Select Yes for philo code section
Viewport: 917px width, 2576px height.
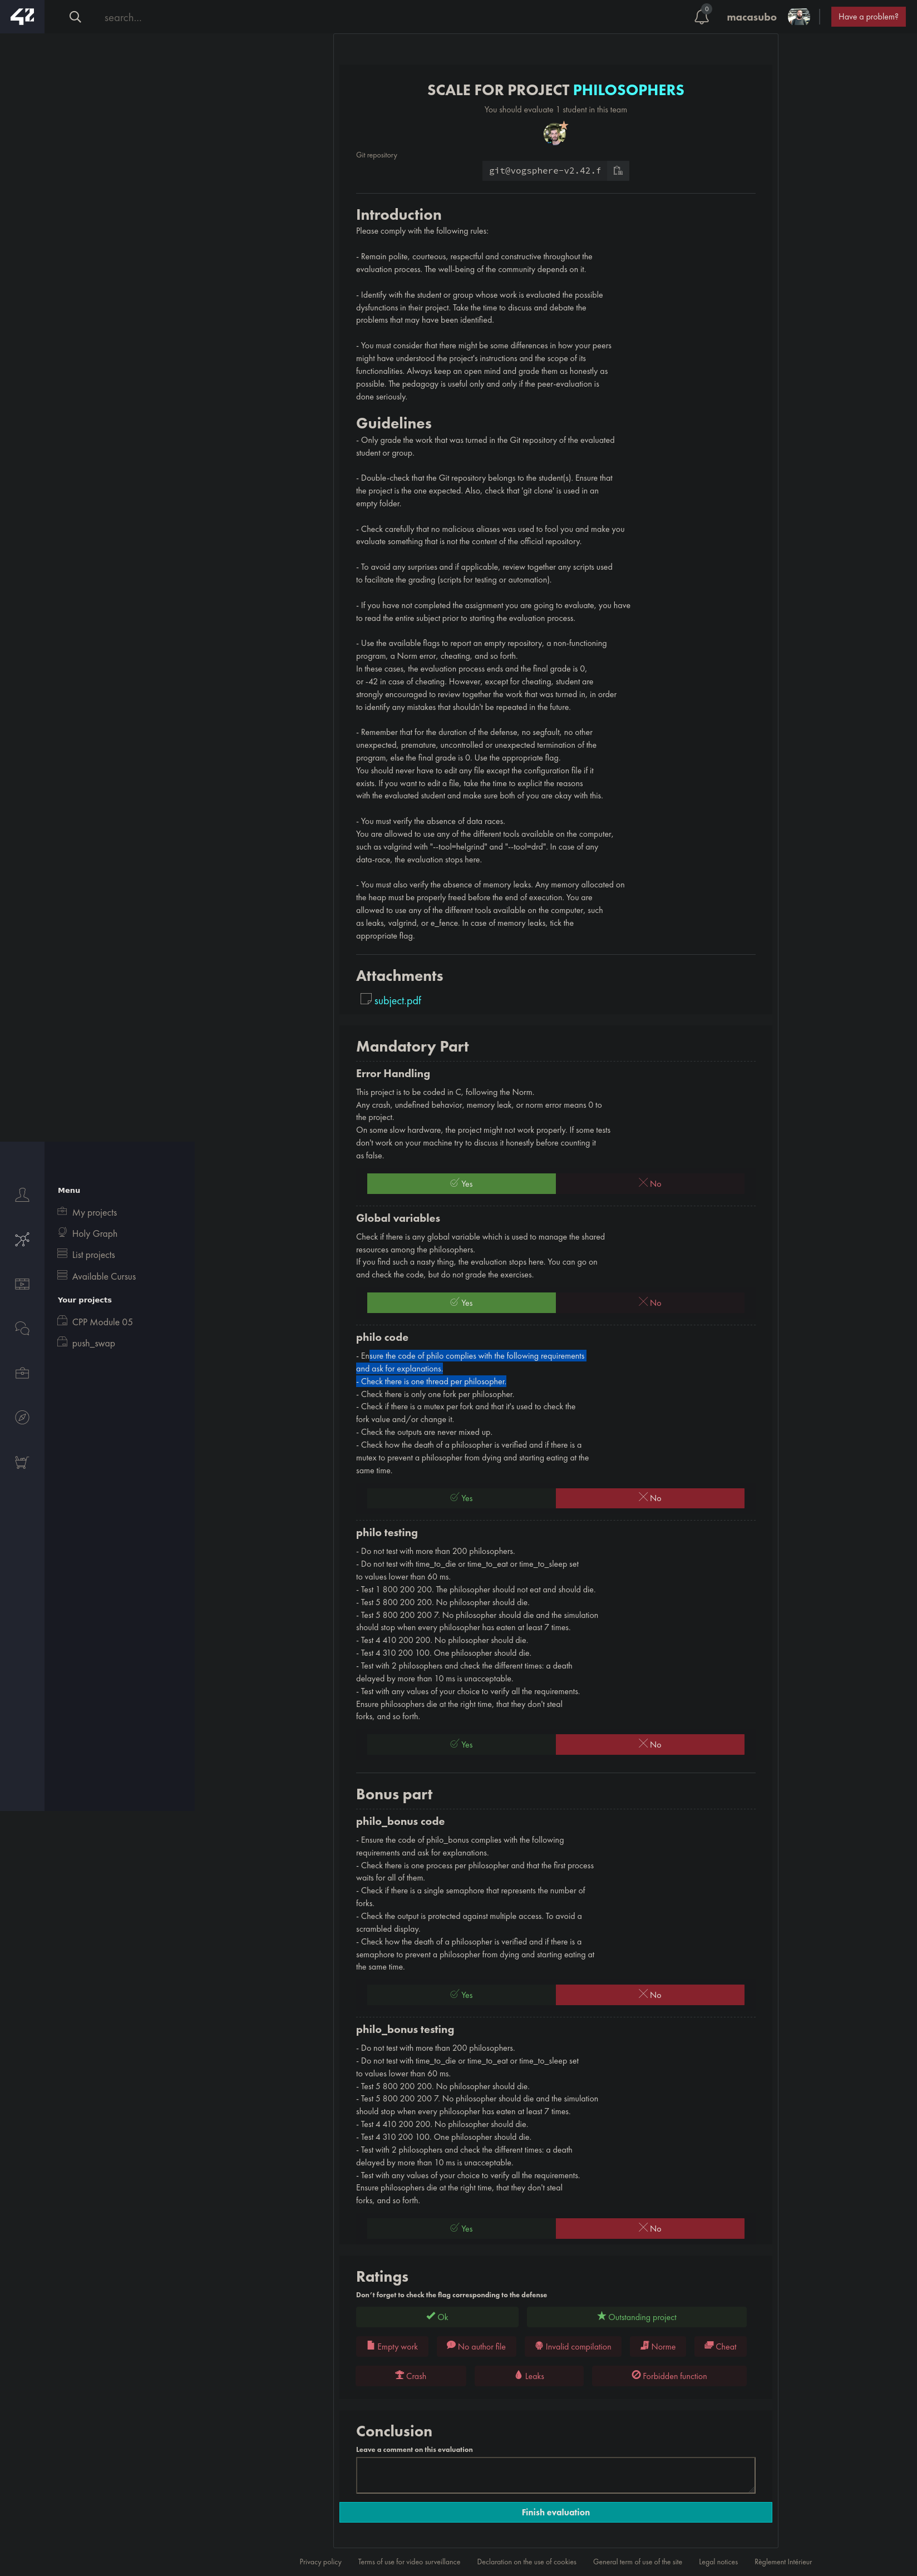(461, 1498)
